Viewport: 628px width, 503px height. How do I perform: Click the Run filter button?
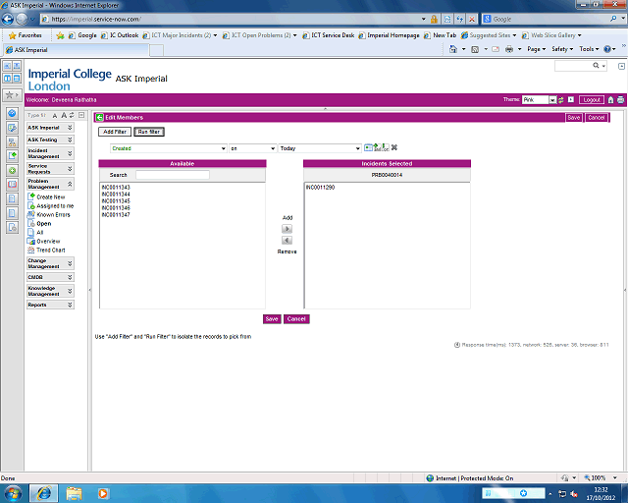point(149,132)
